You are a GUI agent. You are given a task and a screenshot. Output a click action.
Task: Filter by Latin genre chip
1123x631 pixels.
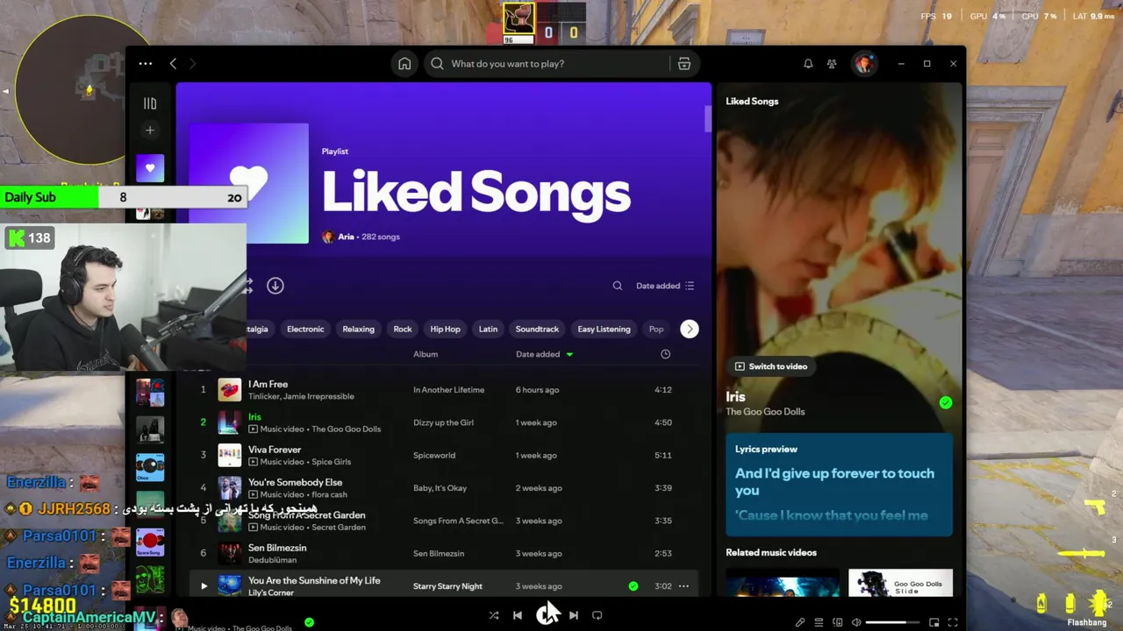pos(488,329)
